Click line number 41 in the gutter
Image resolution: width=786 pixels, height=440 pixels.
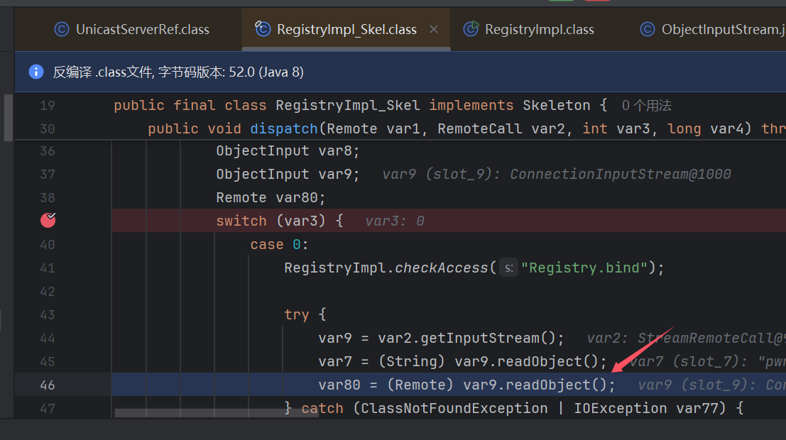click(47, 268)
